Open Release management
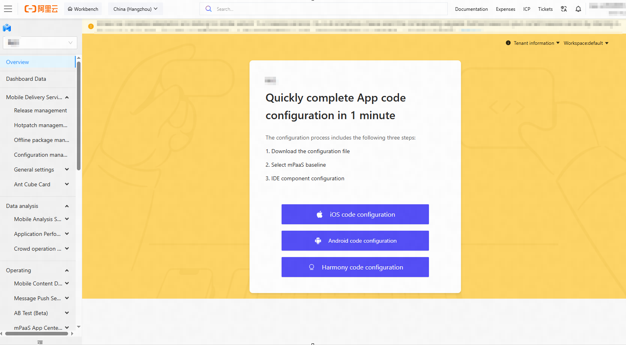Viewport: 626px width, 345px height. (x=40, y=110)
